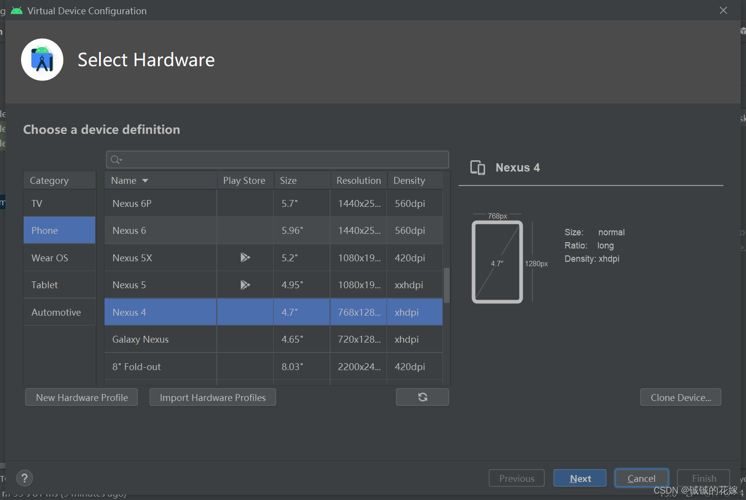The image size is (746, 500).
Task: Click the Play Store icon in Nexus 5 row
Action: tap(245, 285)
